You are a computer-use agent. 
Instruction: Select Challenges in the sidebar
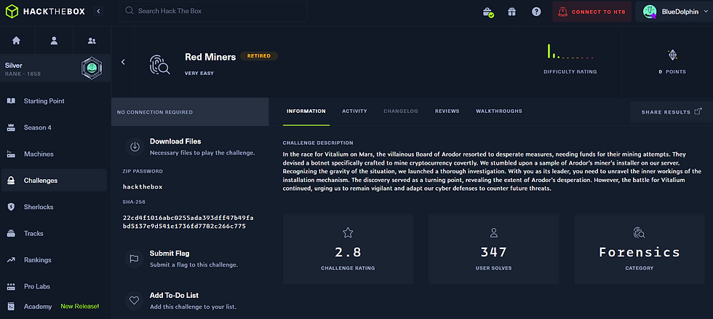[x=53, y=180]
